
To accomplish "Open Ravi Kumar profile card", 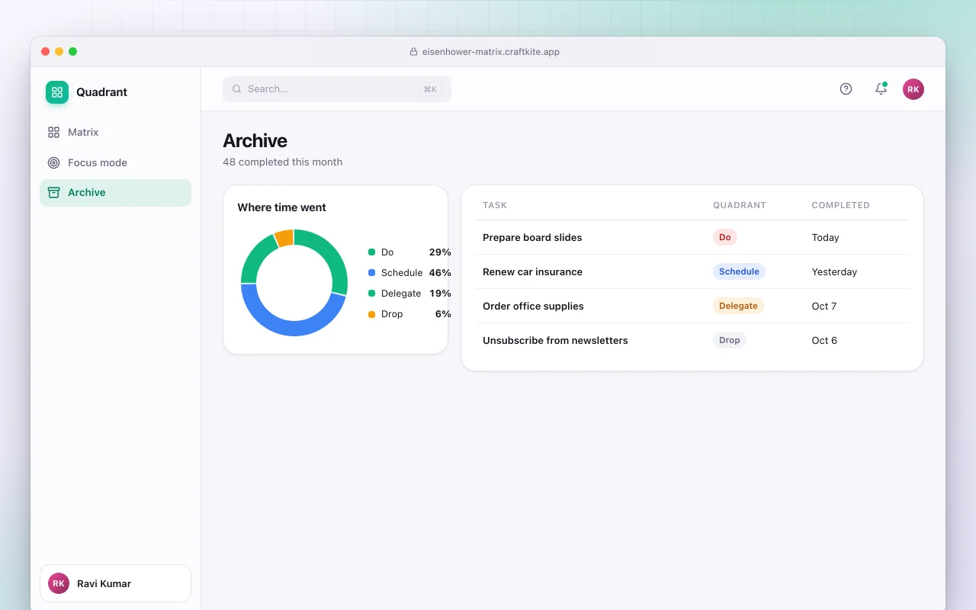I will [115, 583].
